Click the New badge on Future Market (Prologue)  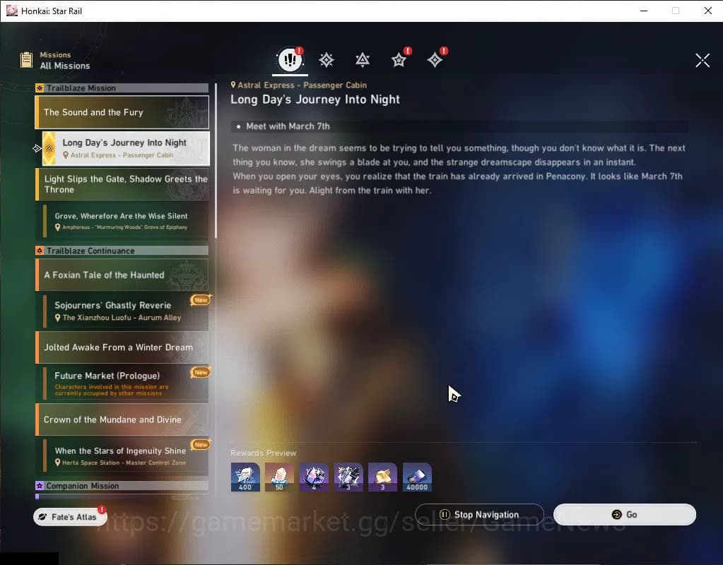[201, 372]
